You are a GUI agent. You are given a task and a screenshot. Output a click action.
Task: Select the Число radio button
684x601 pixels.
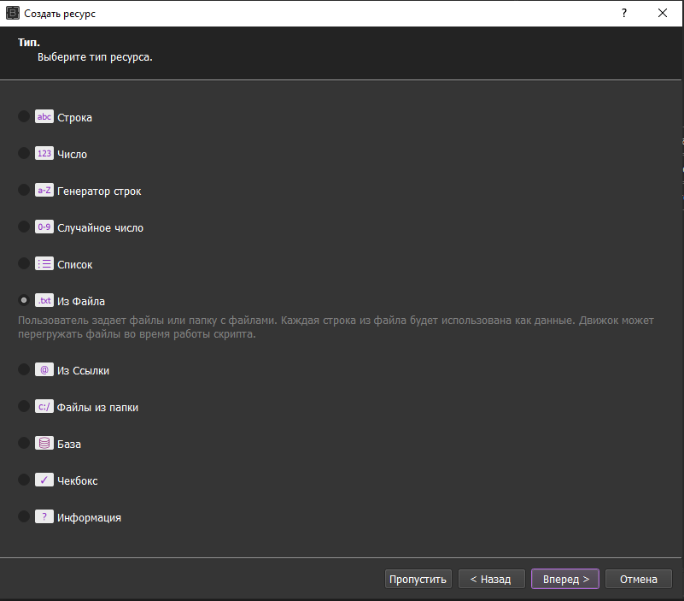click(24, 154)
